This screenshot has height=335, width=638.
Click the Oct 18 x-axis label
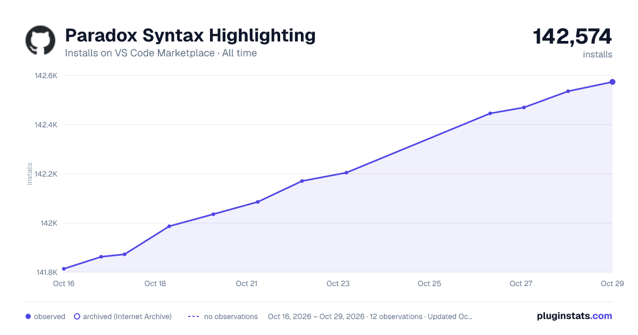pos(155,283)
